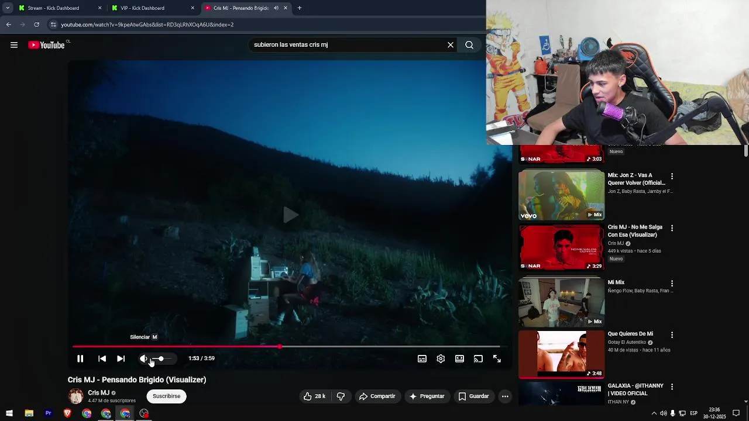749x421 pixels.
Task: Switch ESP keyboard language indicator
Action: click(693, 413)
